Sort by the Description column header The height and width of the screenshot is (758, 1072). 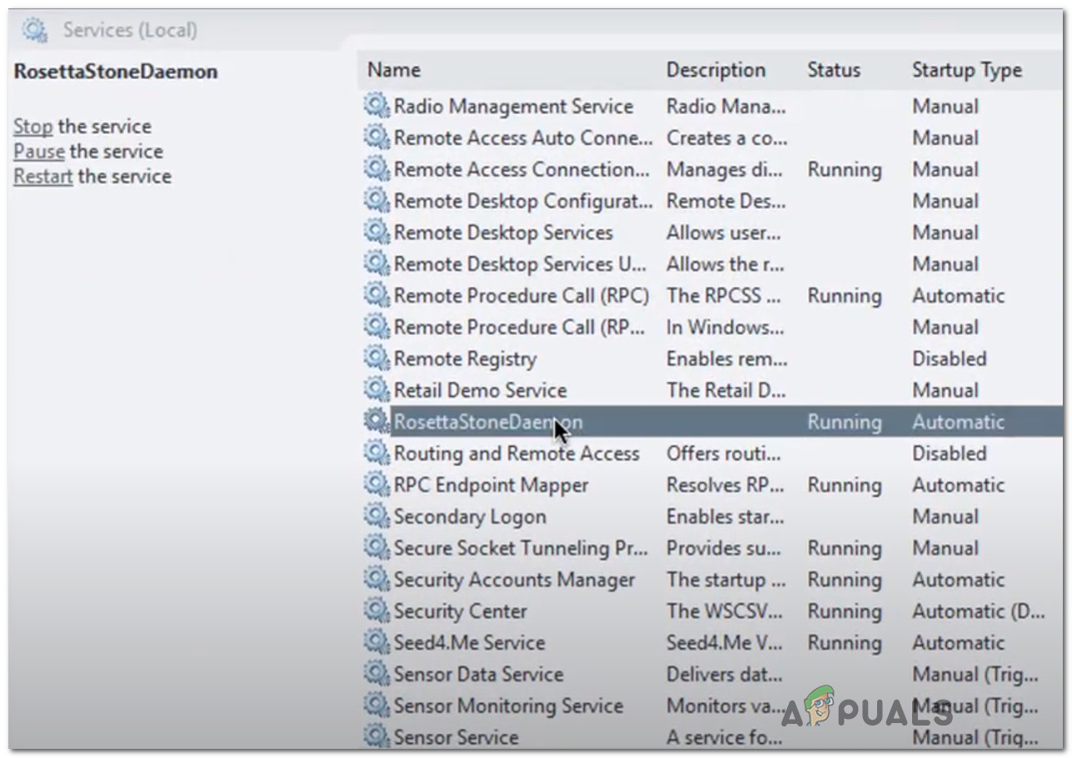[x=715, y=71]
